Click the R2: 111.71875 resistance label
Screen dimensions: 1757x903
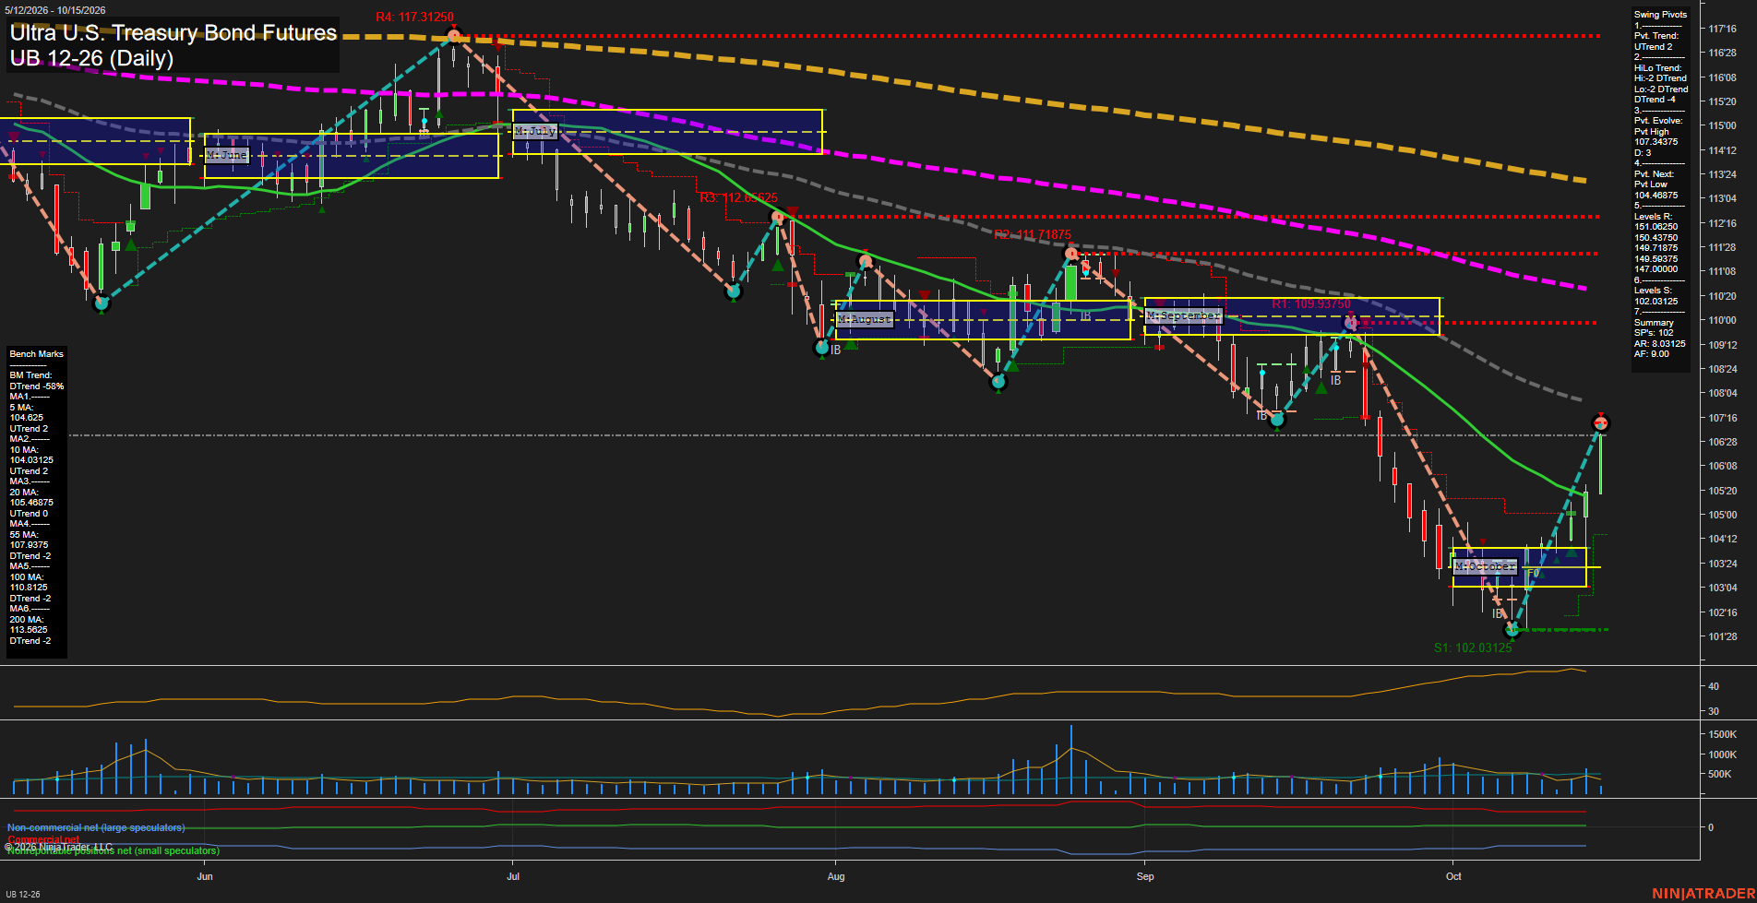[1033, 235]
